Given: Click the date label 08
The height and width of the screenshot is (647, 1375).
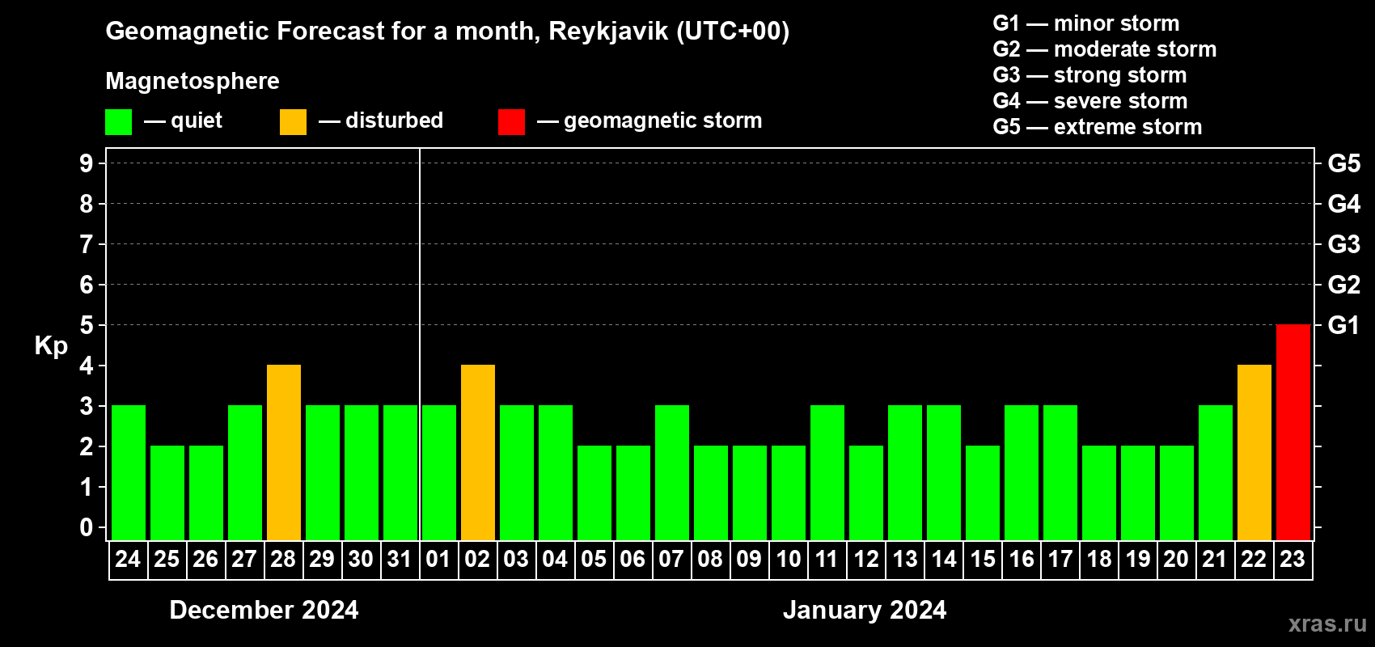Looking at the screenshot, I should tap(710, 560).
